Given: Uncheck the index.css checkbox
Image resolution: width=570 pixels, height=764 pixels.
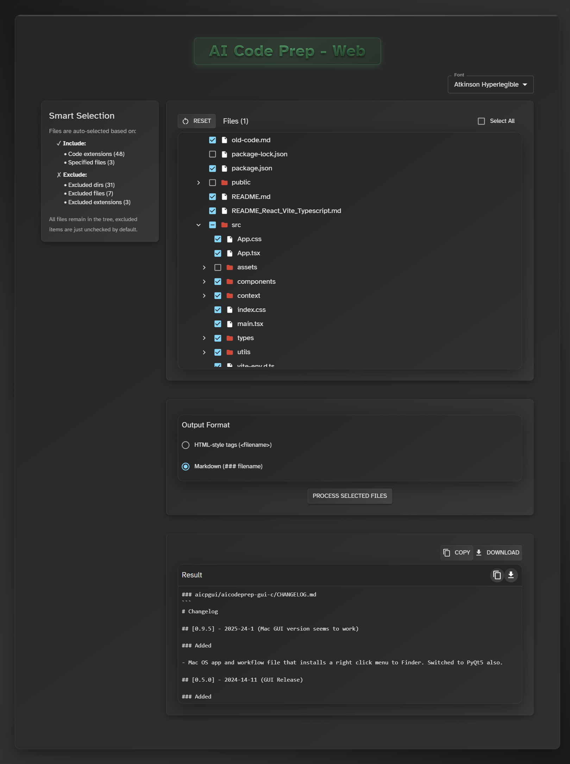Looking at the screenshot, I should pos(218,309).
